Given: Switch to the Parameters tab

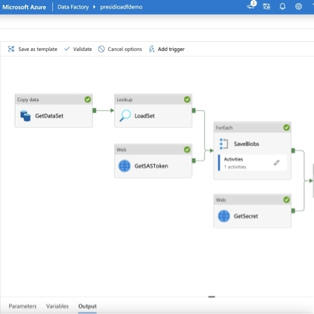Looking at the screenshot, I should (x=22, y=306).
